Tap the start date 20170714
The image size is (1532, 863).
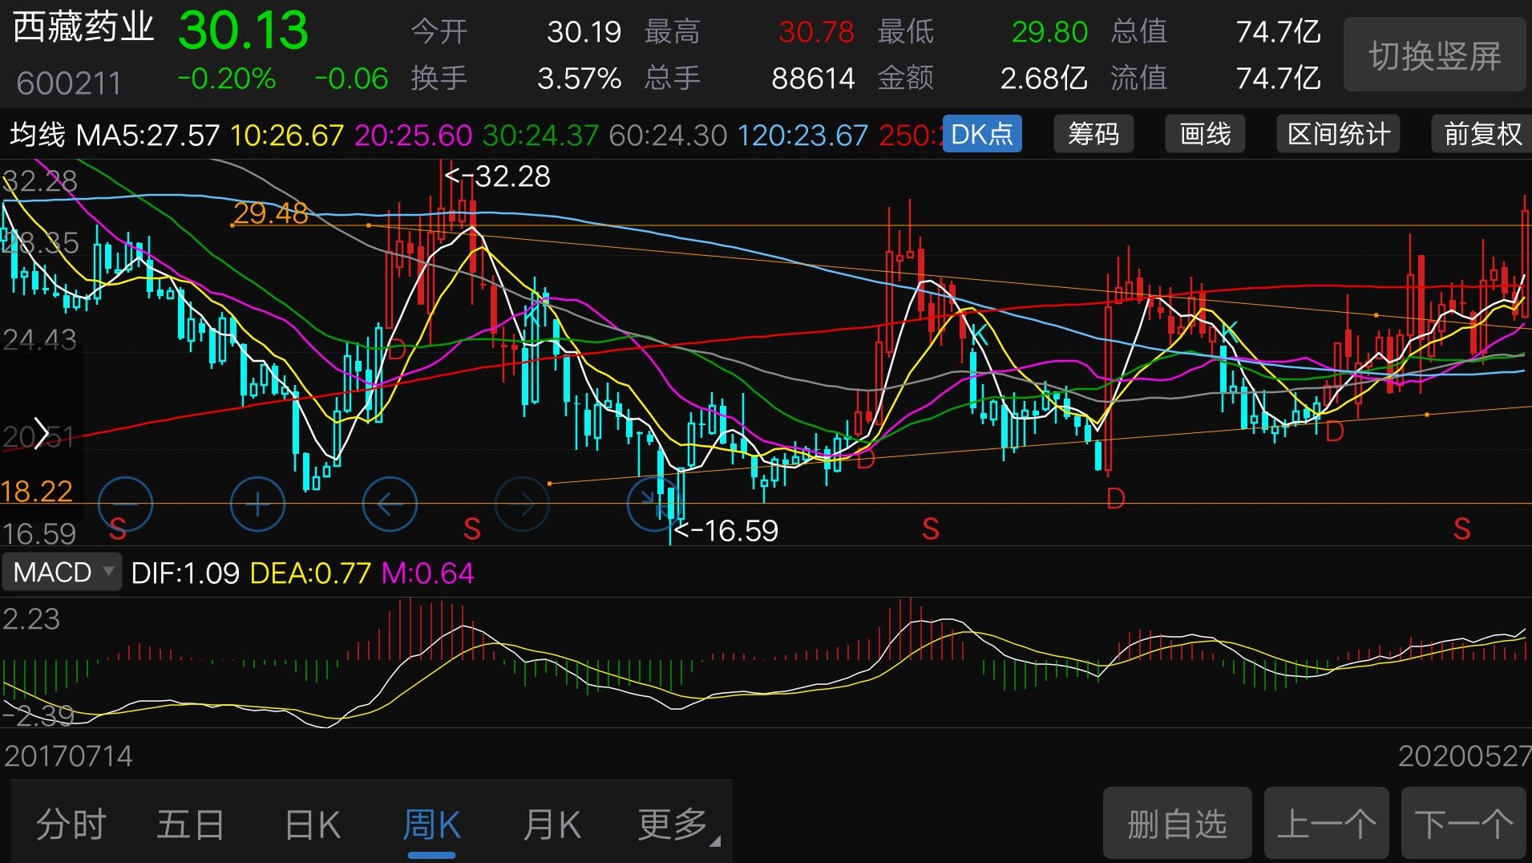click(68, 756)
